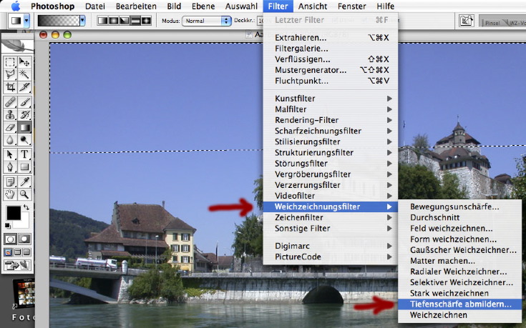Viewport: 526px width, 328px height.
Task: Choose the linear gradient style button
Action: click(x=103, y=21)
